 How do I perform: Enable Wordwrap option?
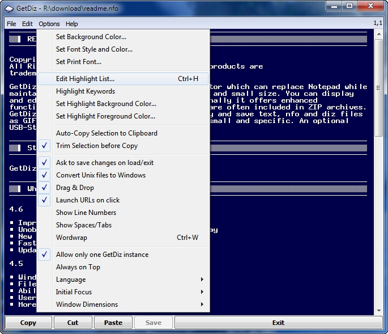point(71,238)
